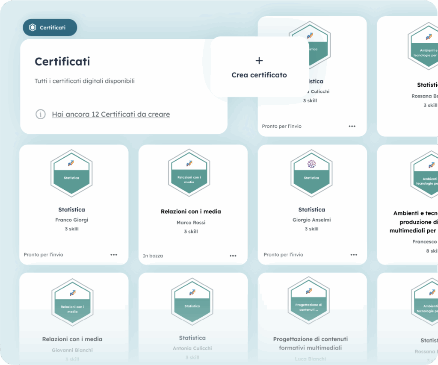438x365 pixels.
Task: Click the 'In bozza' status on Marco Rossi card
Action: 153,256
